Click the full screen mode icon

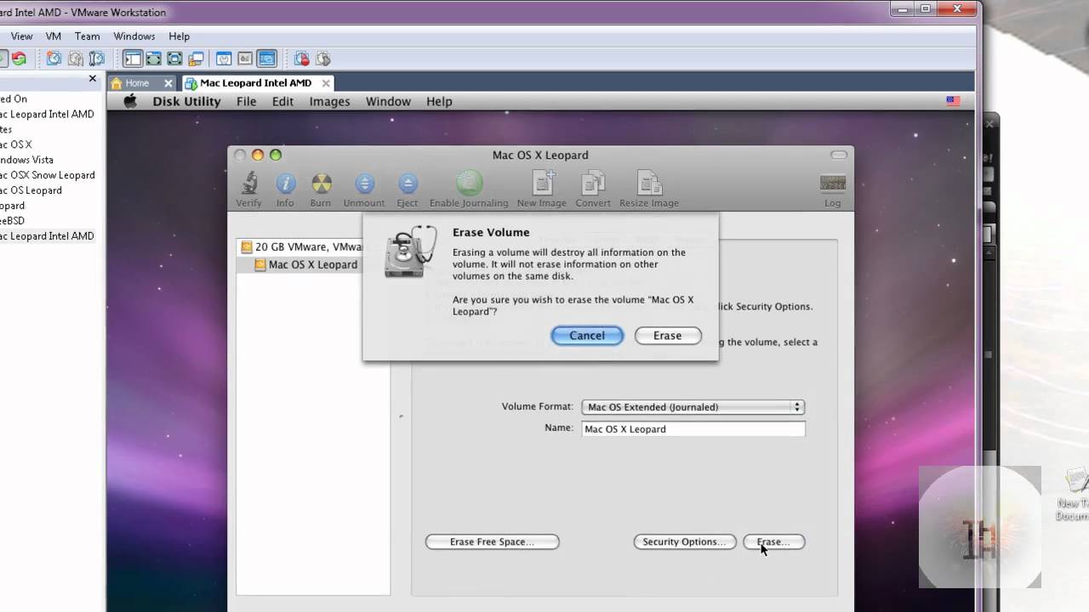(174, 59)
